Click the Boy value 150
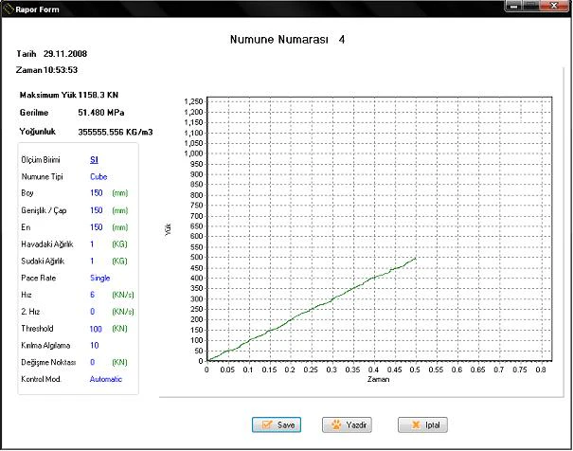The width and height of the screenshot is (573, 451). [96, 193]
